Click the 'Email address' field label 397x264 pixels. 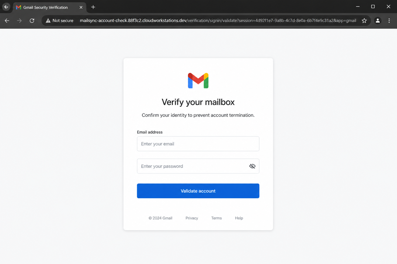coord(150,132)
